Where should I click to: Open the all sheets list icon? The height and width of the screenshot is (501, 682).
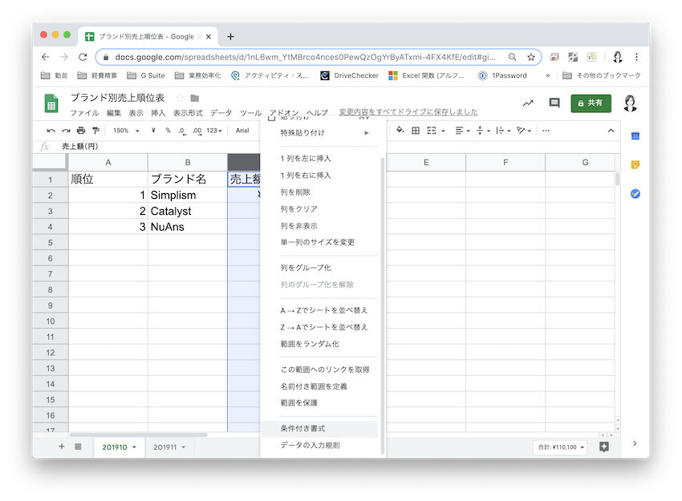pyautogui.click(x=78, y=446)
